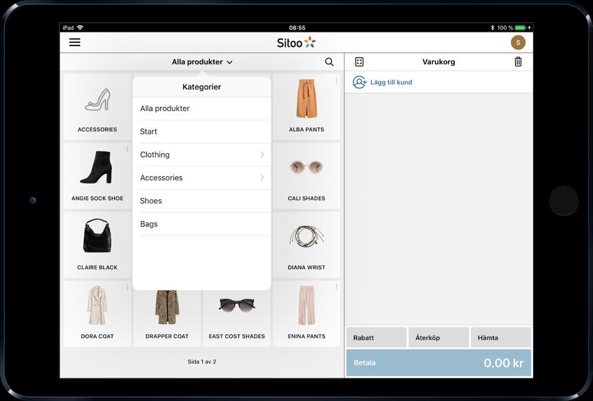
Task: Open the user profile avatar S
Action: coord(518,42)
